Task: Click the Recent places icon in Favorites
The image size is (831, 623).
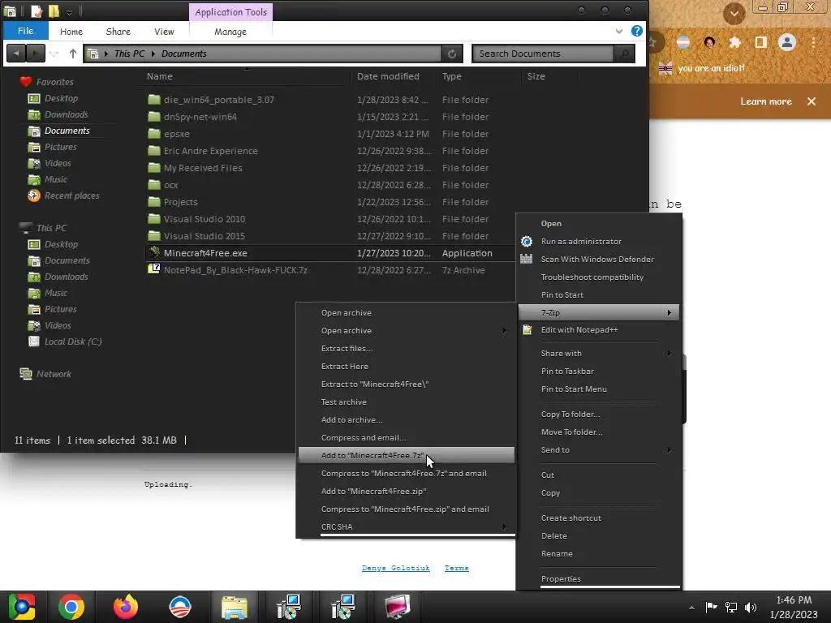Action: point(33,195)
